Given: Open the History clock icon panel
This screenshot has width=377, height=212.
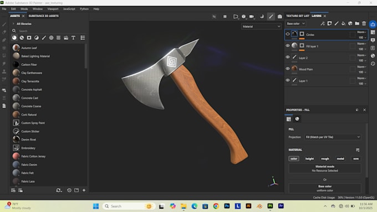Looking at the screenshot, I should tap(373, 64).
